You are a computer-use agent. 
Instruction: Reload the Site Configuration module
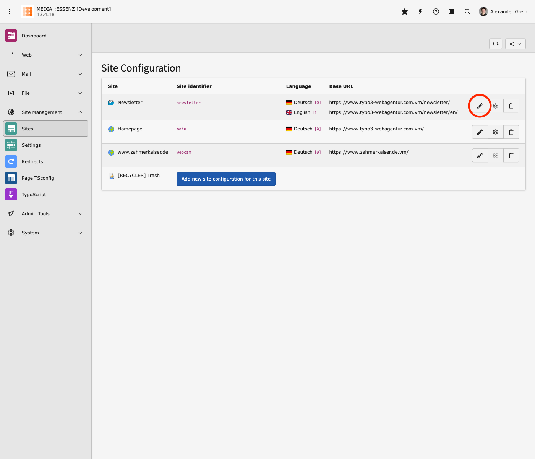pyautogui.click(x=496, y=44)
